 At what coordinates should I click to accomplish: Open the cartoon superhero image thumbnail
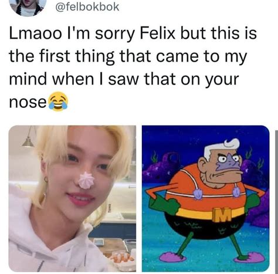[206, 198]
